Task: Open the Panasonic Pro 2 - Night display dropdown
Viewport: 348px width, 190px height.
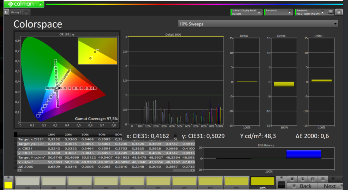Action: [322, 12]
